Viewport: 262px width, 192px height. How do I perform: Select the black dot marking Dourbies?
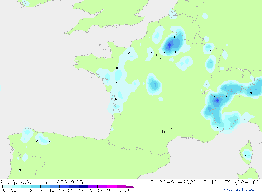(x=172, y=128)
